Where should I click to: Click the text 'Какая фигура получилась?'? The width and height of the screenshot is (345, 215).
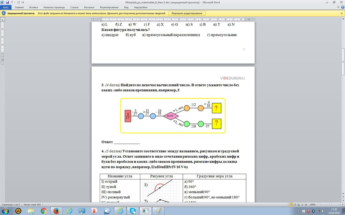[125, 30]
